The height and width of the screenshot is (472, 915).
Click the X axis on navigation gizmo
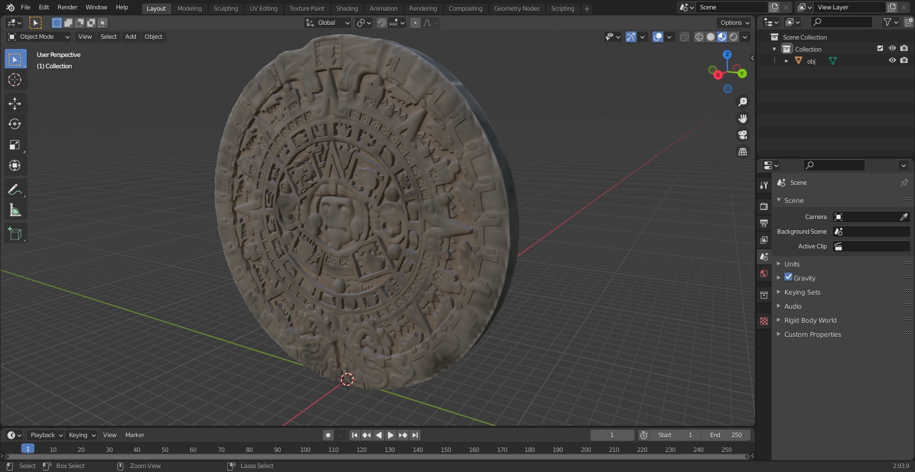[718, 75]
